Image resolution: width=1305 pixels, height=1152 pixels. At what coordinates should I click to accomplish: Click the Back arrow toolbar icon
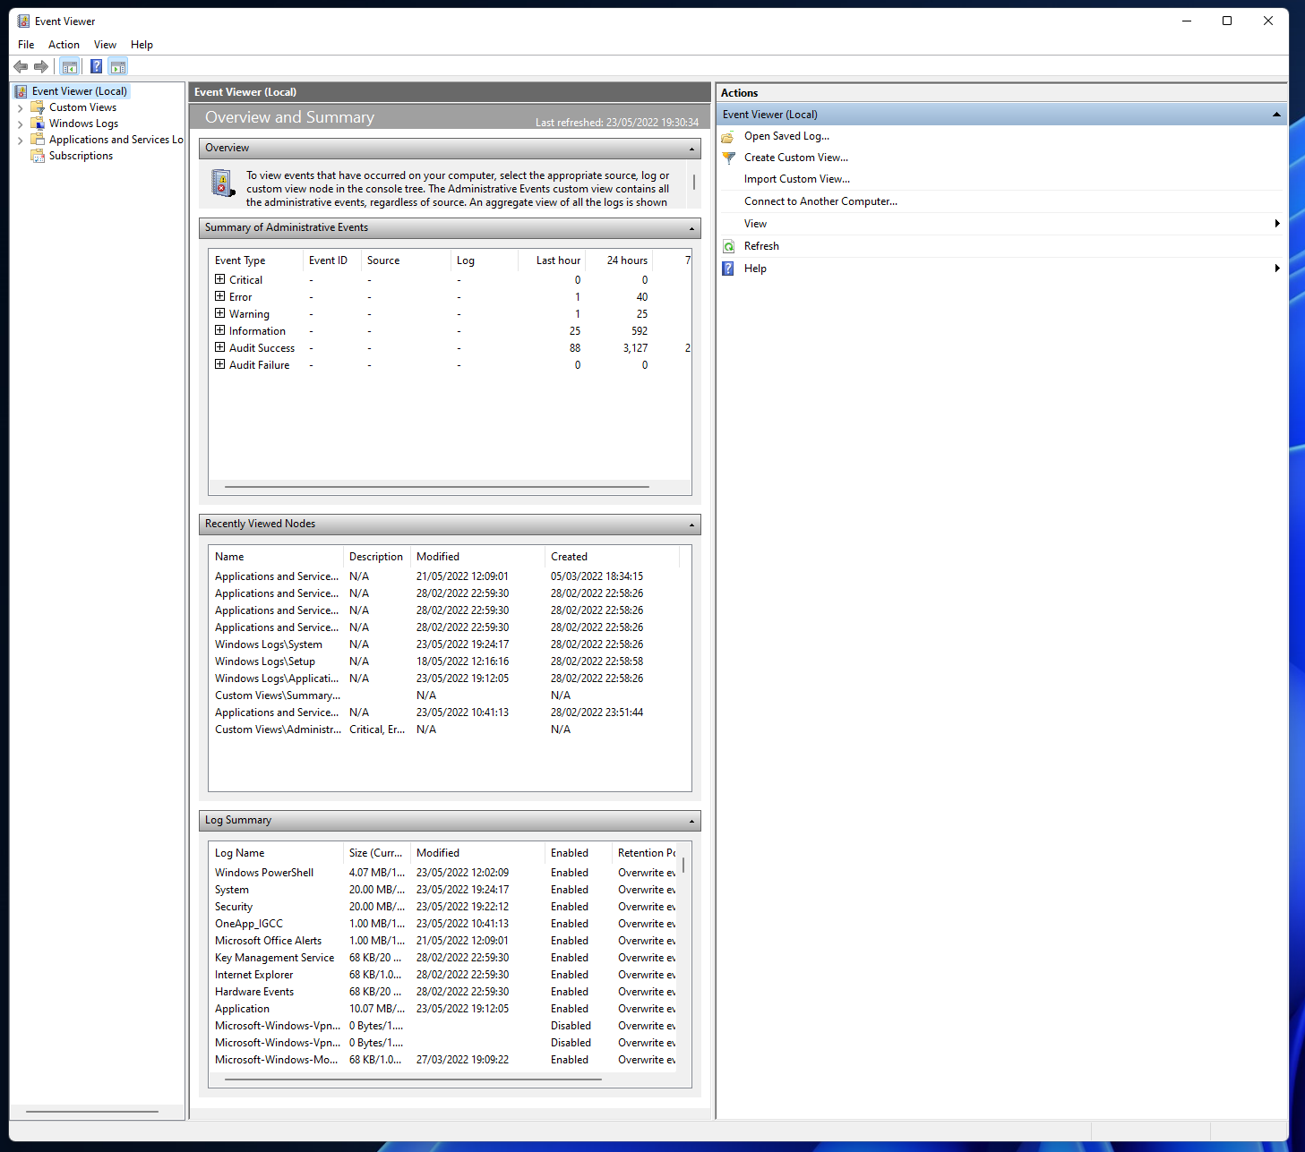click(x=21, y=66)
